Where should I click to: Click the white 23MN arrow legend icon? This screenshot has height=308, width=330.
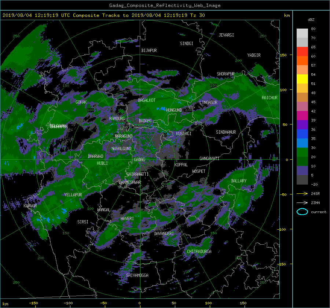tap(302, 203)
